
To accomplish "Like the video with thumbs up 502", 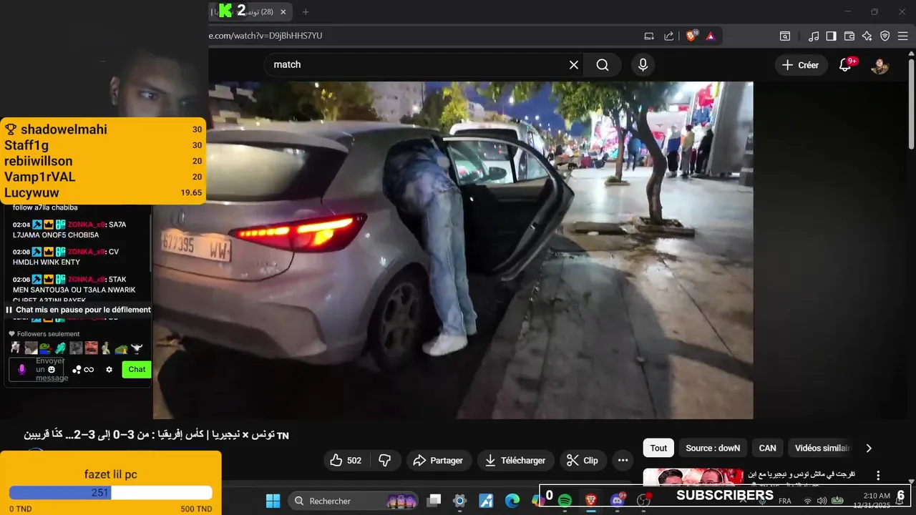I will [346, 461].
